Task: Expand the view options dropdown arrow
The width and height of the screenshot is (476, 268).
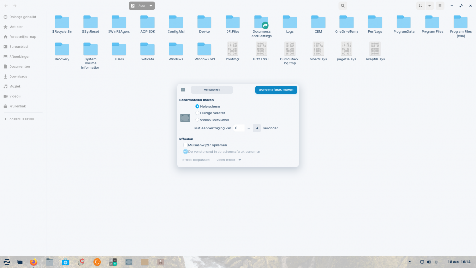Action: 429,6
